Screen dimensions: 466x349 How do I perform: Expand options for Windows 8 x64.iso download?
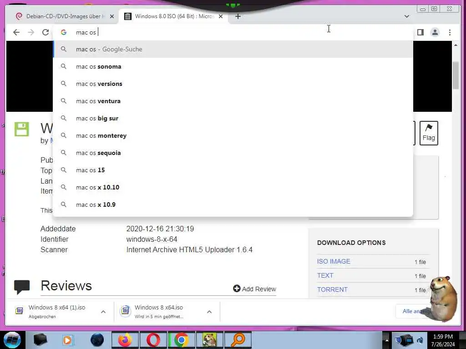(x=209, y=312)
